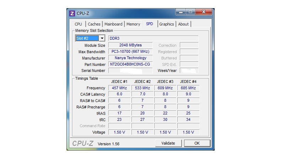
Task: Click the tRC value 23
Action: pos(119,119)
